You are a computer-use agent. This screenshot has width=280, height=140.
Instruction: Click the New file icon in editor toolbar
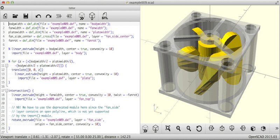[6, 16]
